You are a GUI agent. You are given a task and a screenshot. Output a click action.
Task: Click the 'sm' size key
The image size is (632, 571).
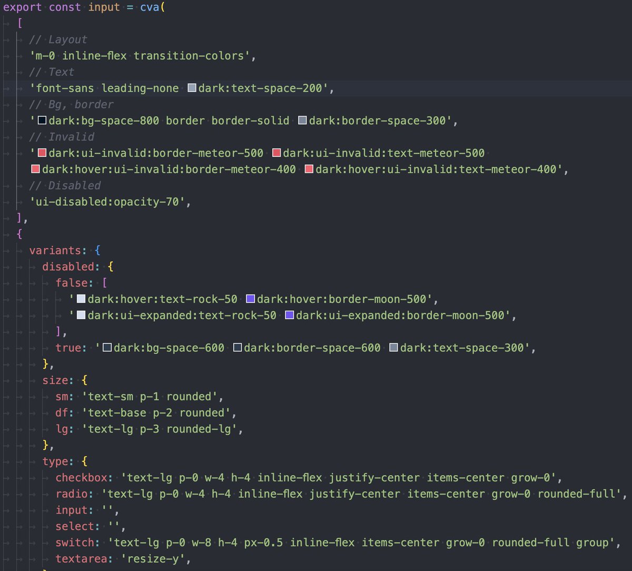point(62,396)
